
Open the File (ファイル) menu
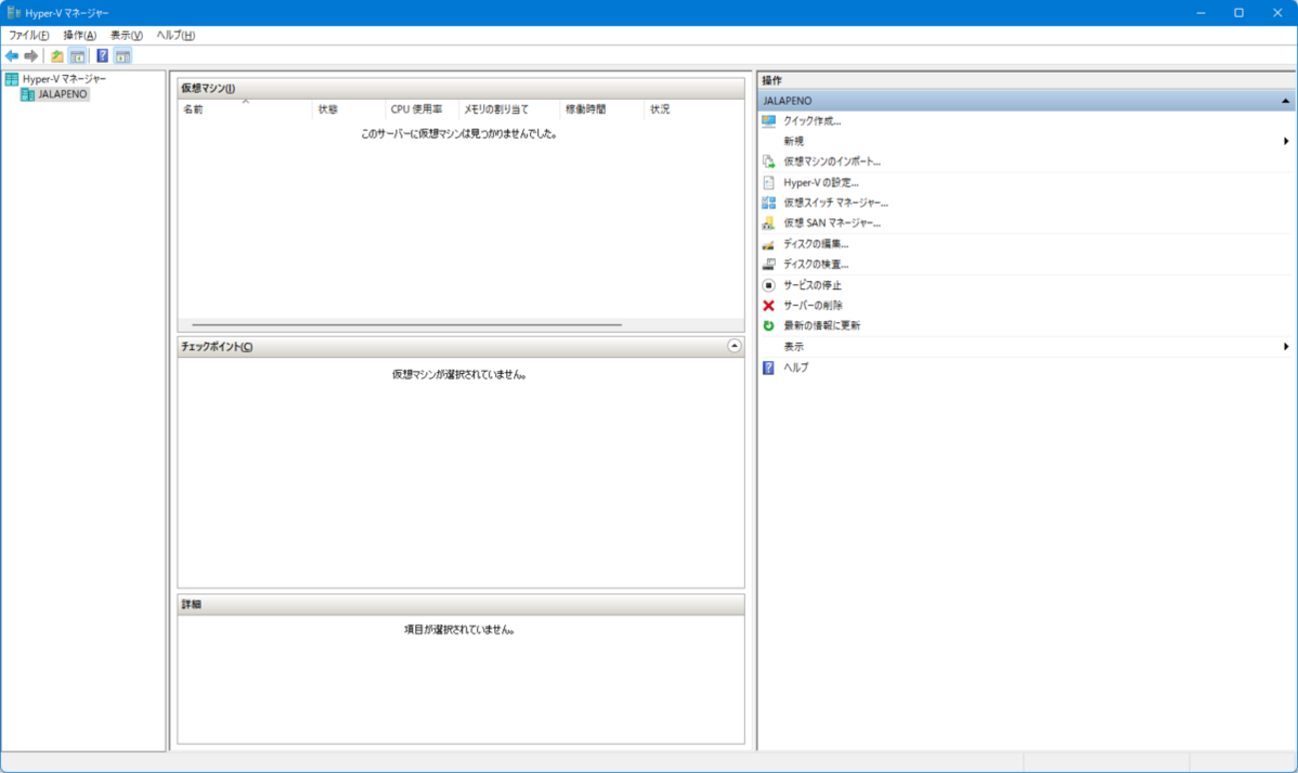tap(29, 35)
